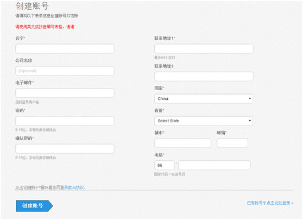Open the 条款与协议 terms link
The width and height of the screenshot is (303, 220).
pos(74,187)
